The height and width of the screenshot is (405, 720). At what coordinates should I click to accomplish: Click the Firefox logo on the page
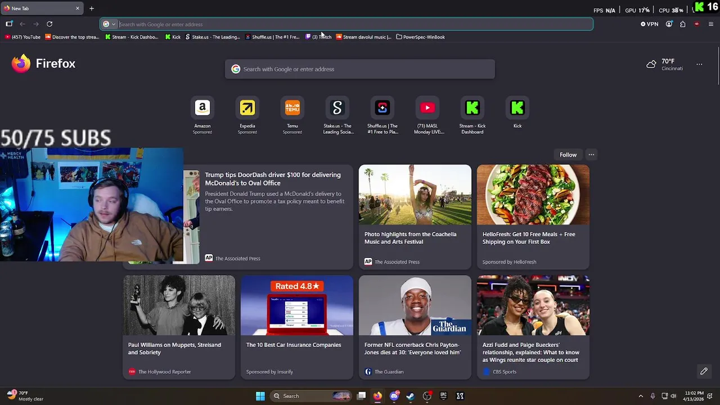(21, 64)
